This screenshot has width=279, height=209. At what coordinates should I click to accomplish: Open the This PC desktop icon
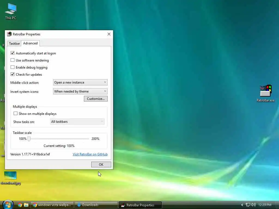point(11,11)
